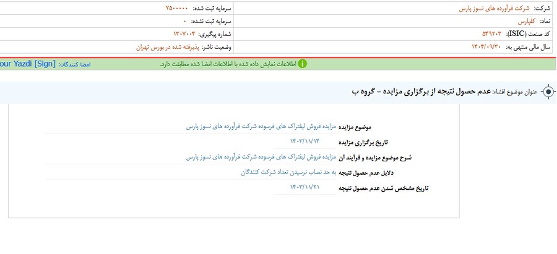The image size is (557, 254).
Task: Select the ISIC industry code ۵۴۹۲۰۳
Action: click(x=491, y=34)
